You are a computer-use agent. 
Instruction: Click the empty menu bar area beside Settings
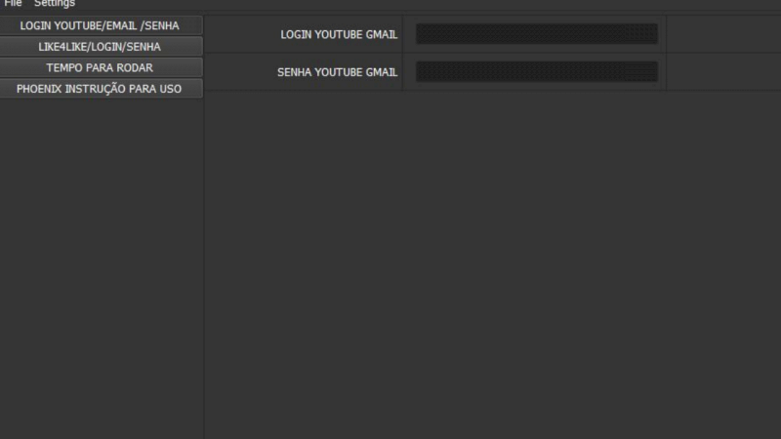point(390,4)
